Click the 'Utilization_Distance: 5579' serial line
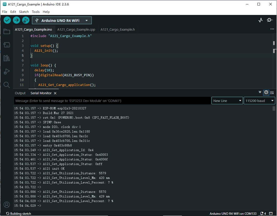 (x=74, y=173)
